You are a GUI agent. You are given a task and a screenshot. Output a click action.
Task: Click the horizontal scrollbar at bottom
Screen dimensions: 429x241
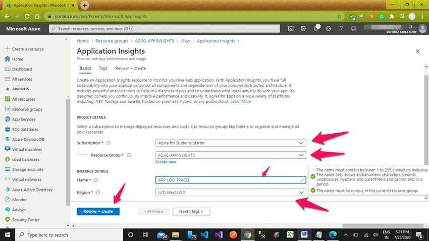(x=383, y=226)
